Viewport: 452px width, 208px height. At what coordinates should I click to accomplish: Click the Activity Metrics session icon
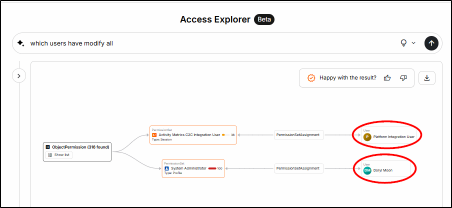click(154, 135)
